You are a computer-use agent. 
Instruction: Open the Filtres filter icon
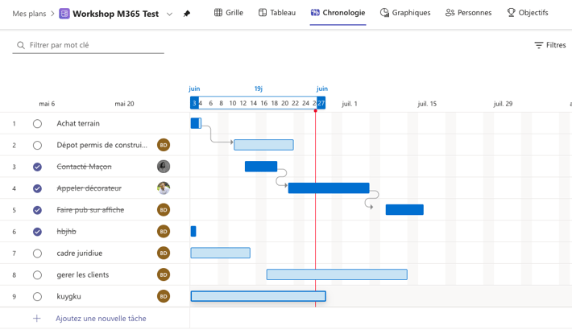point(539,46)
